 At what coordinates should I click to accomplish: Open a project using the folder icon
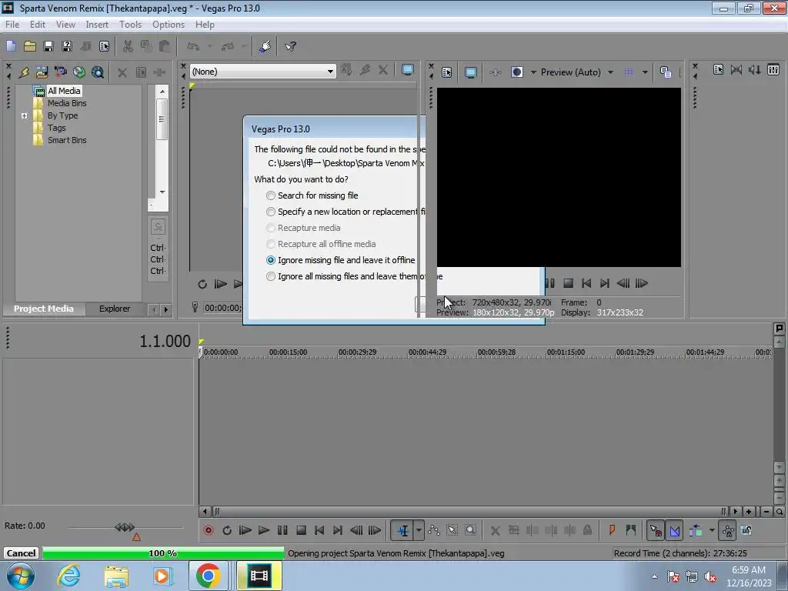click(30, 46)
